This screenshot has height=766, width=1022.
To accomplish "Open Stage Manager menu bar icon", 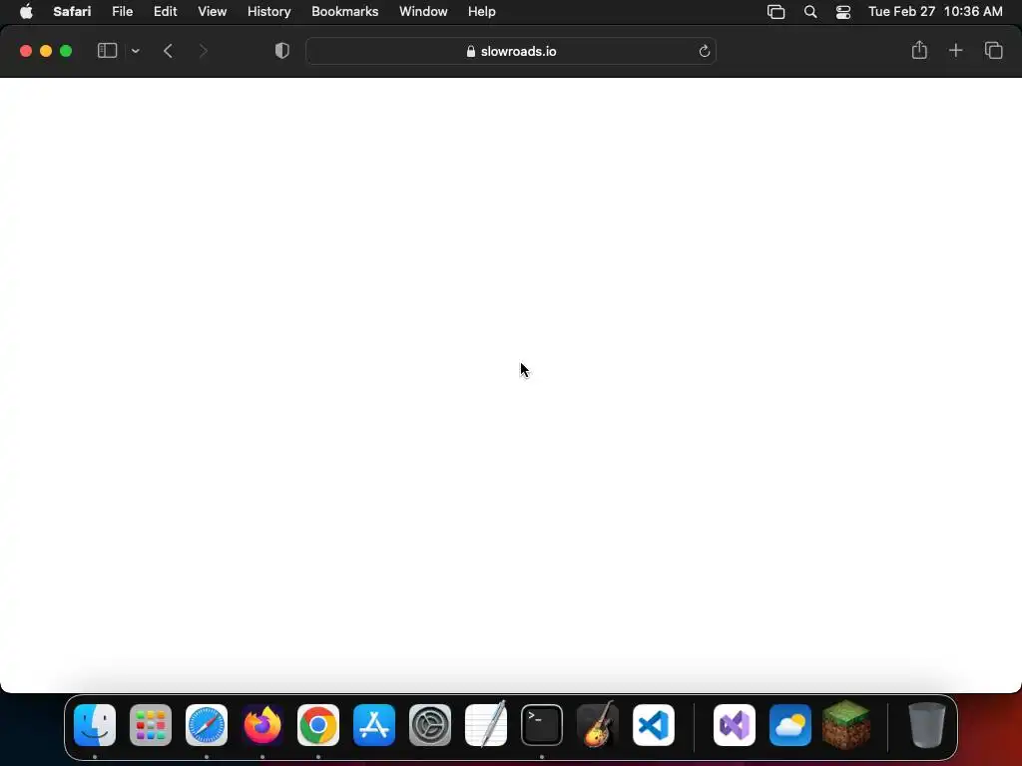I will (775, 12).
